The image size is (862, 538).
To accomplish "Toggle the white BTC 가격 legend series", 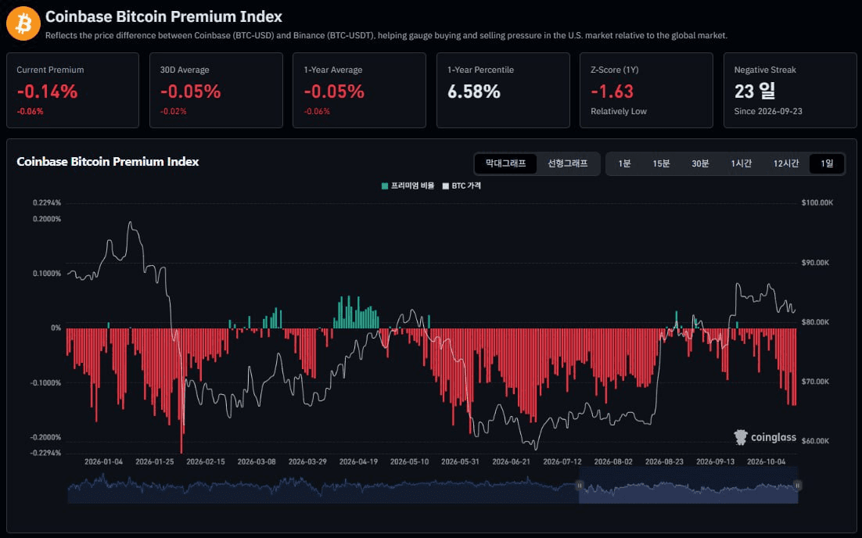I will pyautogui.click(x=462, y=186).
